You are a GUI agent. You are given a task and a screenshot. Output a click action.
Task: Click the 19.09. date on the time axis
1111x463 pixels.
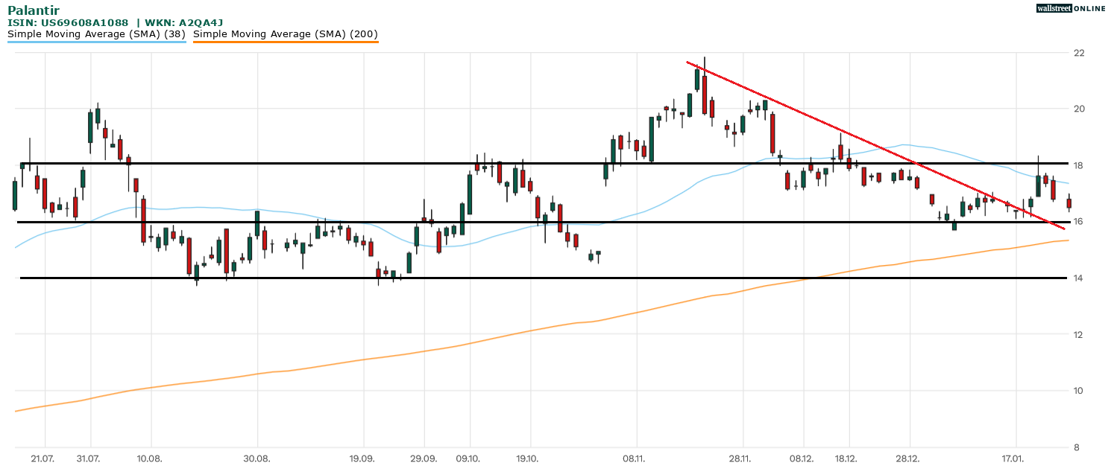pyautogui.click(x=362, y=458)
